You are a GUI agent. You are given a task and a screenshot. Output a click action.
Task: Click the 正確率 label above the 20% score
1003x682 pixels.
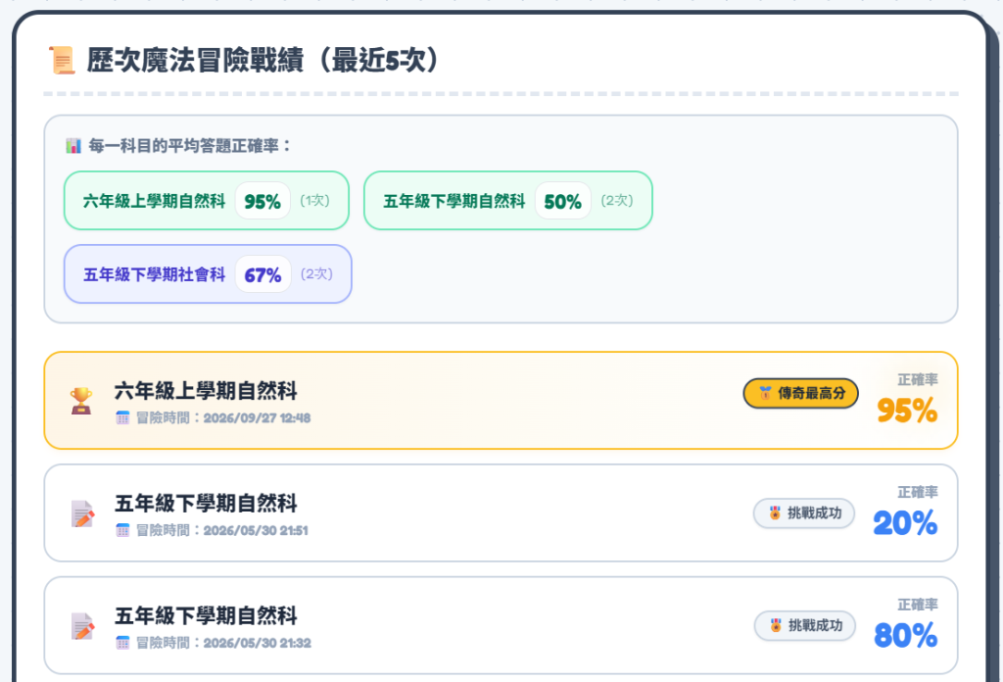click(918, 492)
